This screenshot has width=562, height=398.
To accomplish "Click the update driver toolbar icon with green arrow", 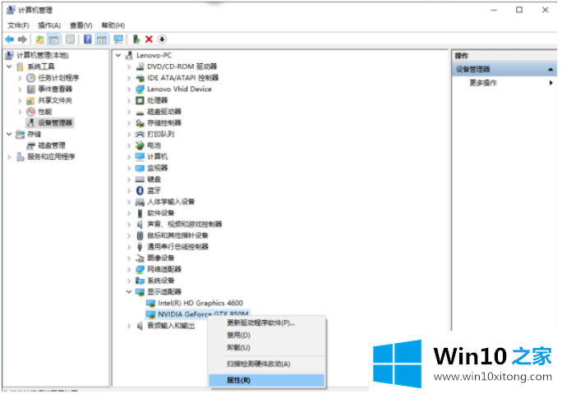I will (136, 39).
